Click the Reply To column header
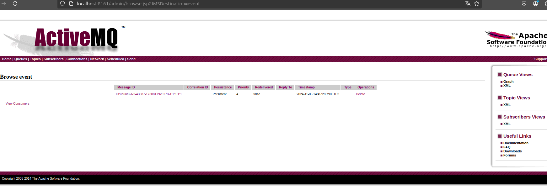The width and height of the screenshot is (547, 190). (285, 87)
